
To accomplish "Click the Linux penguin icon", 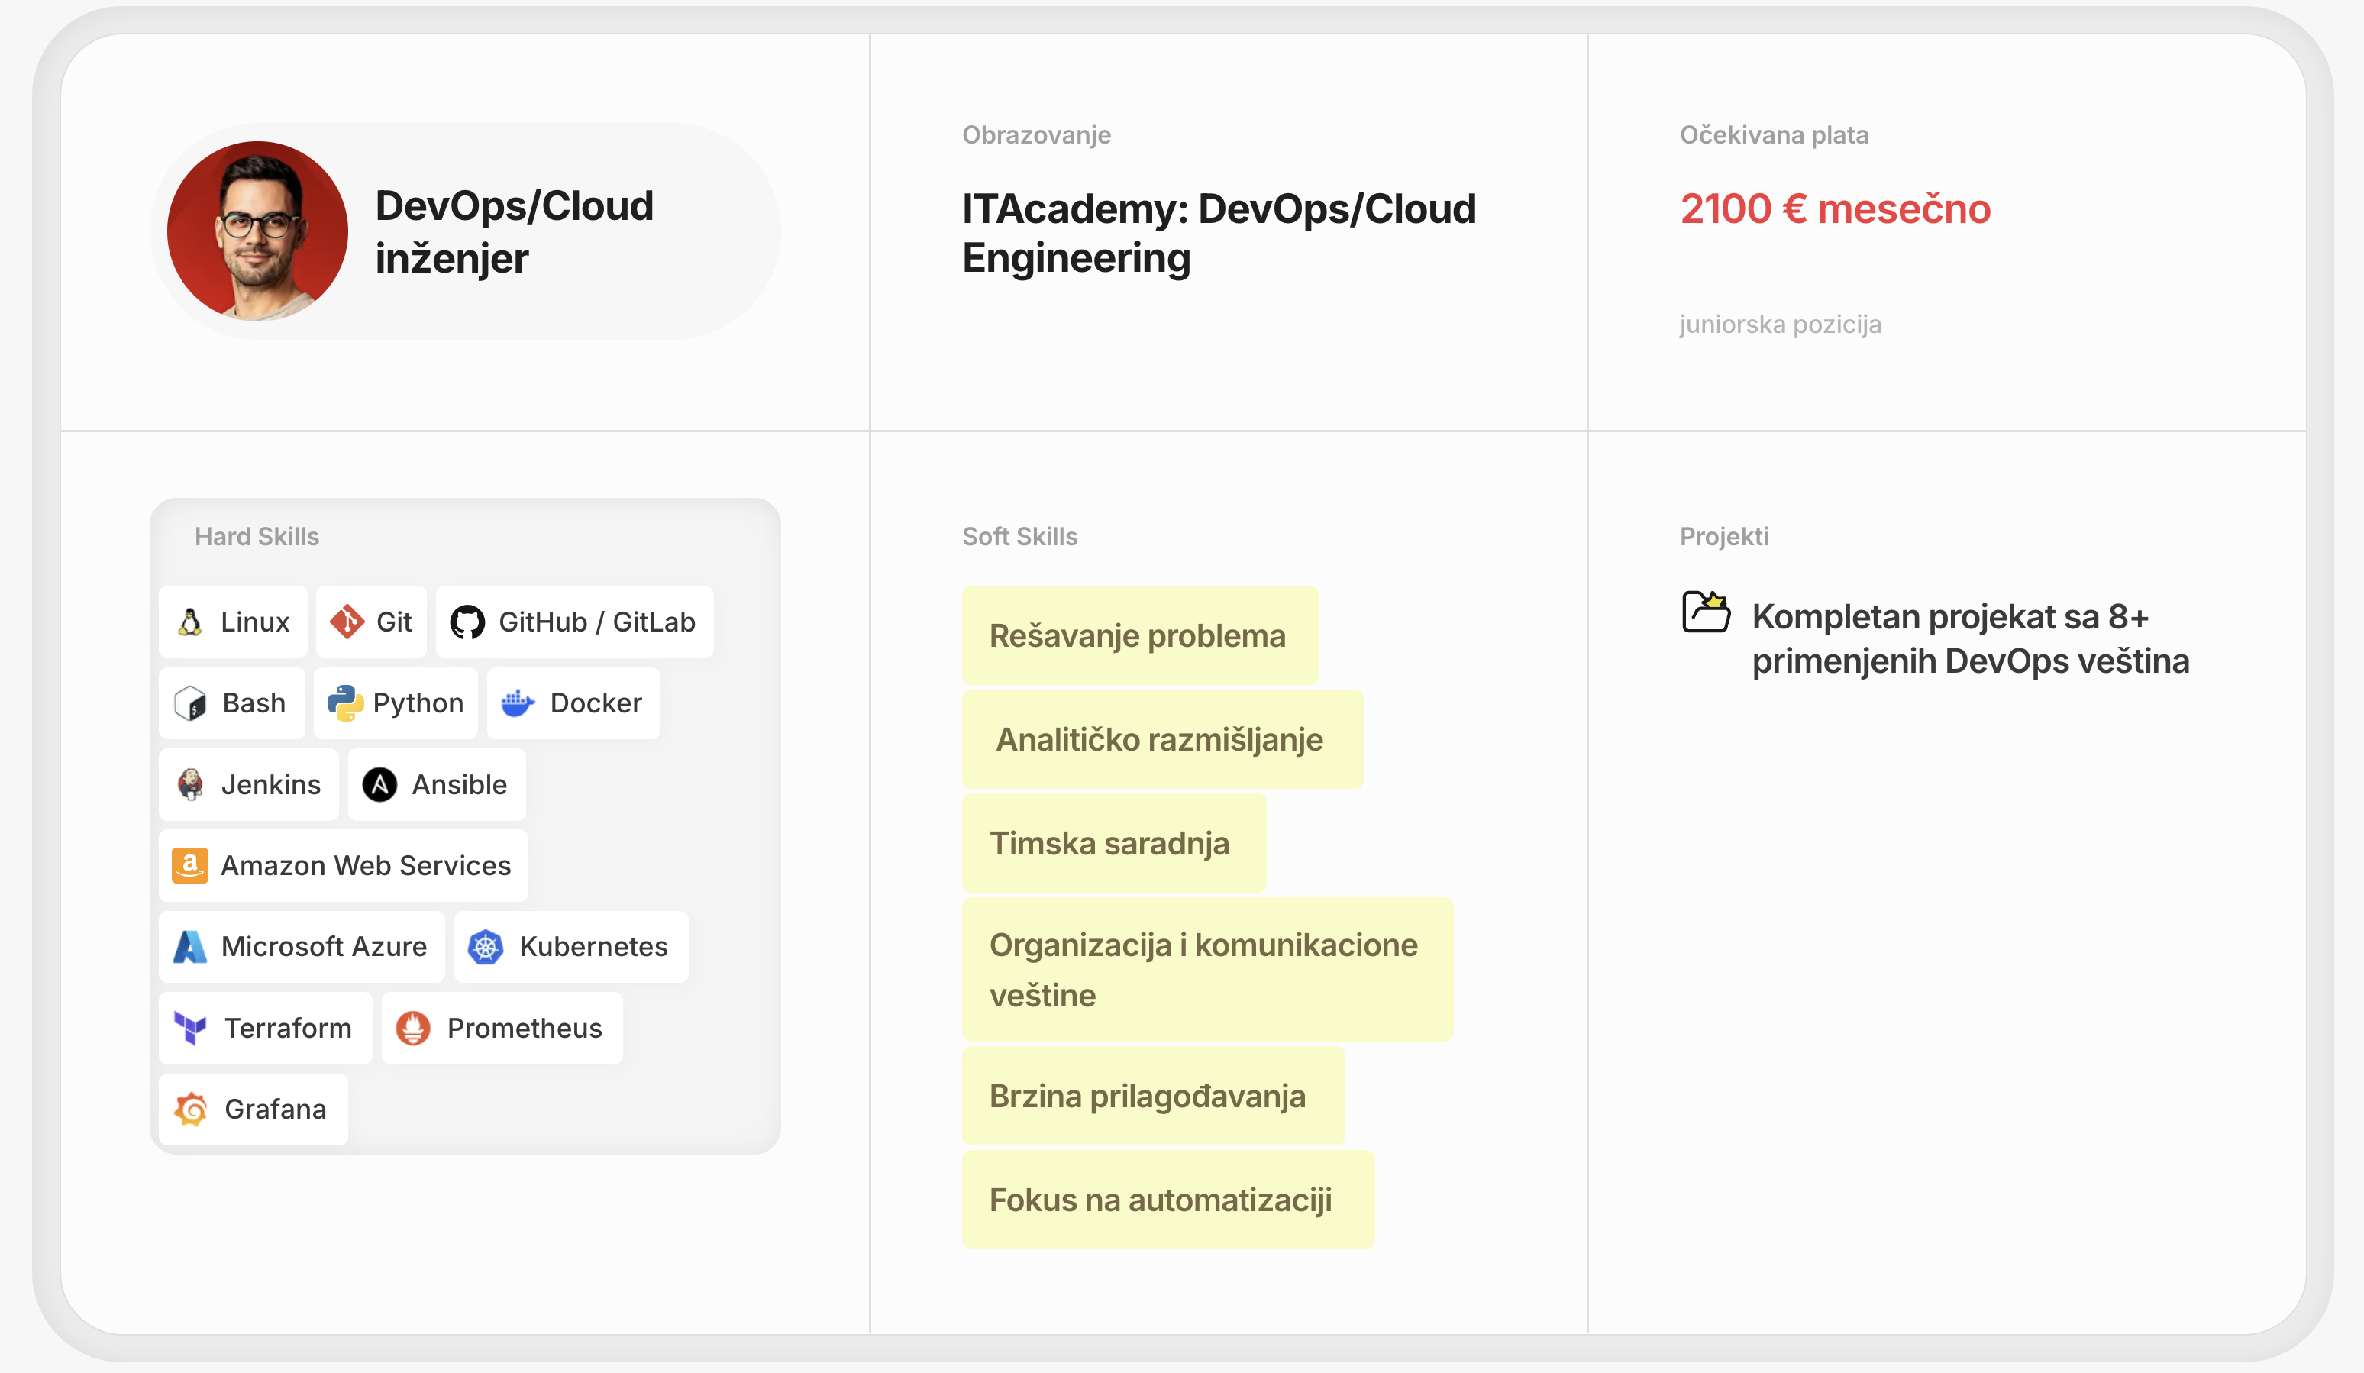I will 190,622.
